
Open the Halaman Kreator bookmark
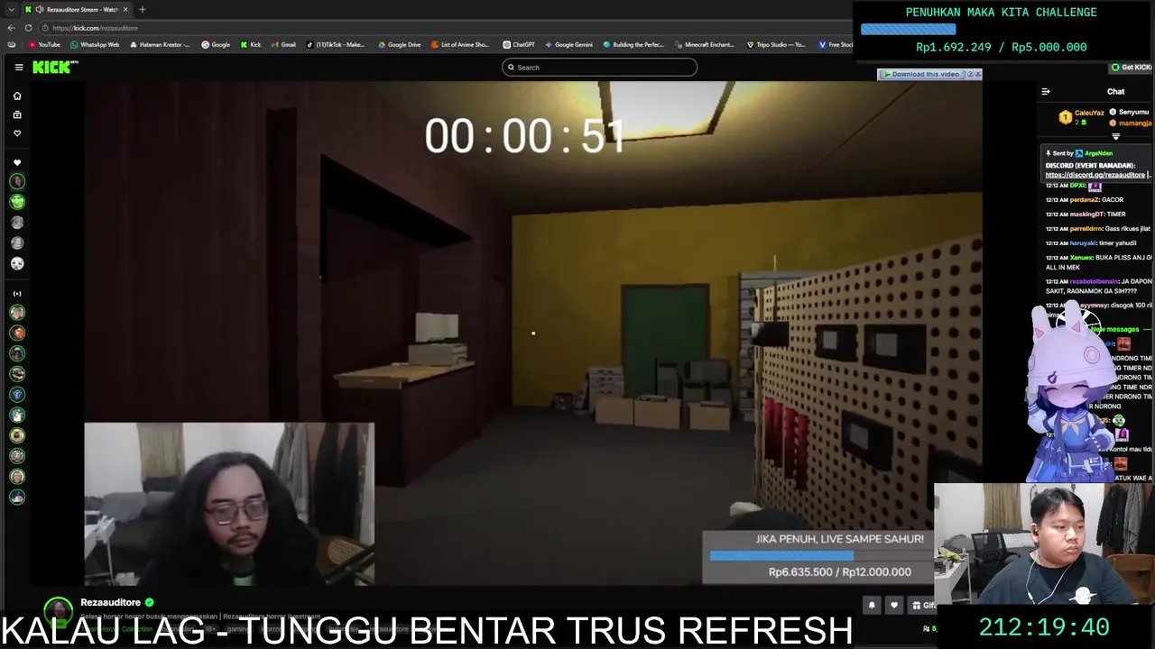[159, 44]
